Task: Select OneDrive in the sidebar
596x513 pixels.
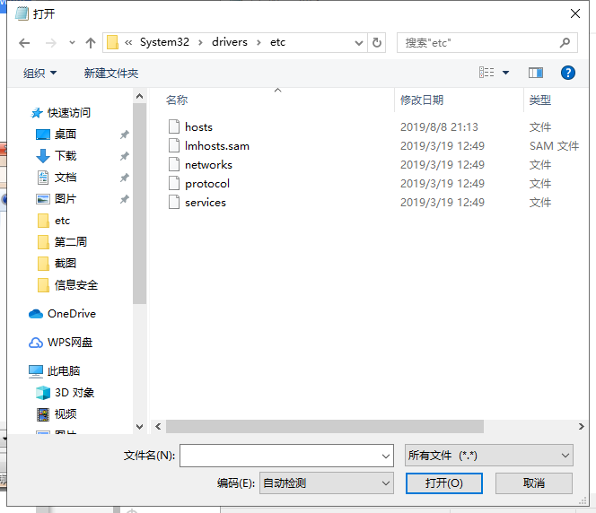Action: click(x=72, y=314)
